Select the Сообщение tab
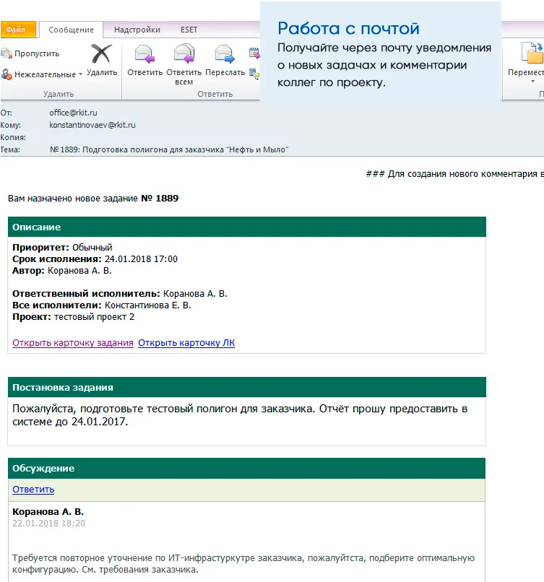 [71, 30]
